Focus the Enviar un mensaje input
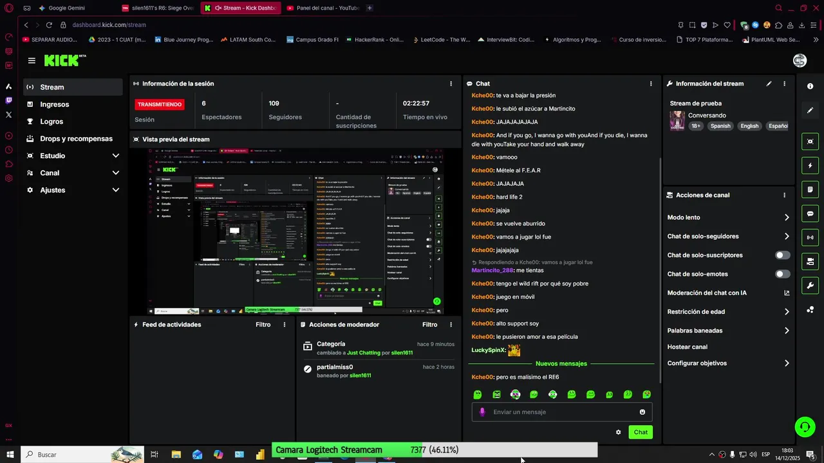 pyautogui.click(x=562, y=412)
